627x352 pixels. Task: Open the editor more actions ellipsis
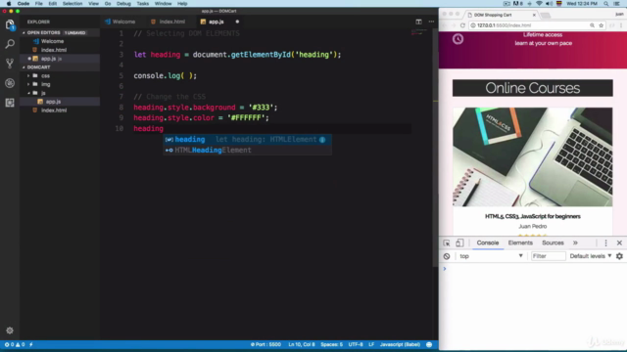[431, 22]
